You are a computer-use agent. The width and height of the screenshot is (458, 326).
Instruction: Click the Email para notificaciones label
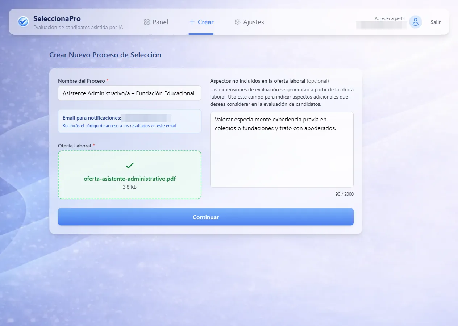coord(92,118)
